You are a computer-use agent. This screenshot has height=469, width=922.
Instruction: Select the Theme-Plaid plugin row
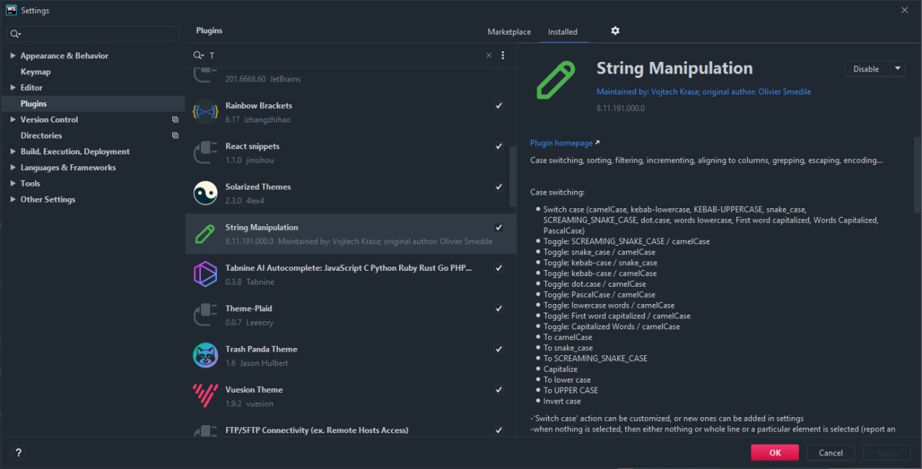[351, 315]
